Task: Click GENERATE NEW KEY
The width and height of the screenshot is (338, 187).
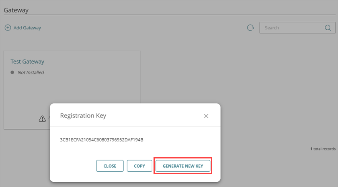Action: point(183,166)
